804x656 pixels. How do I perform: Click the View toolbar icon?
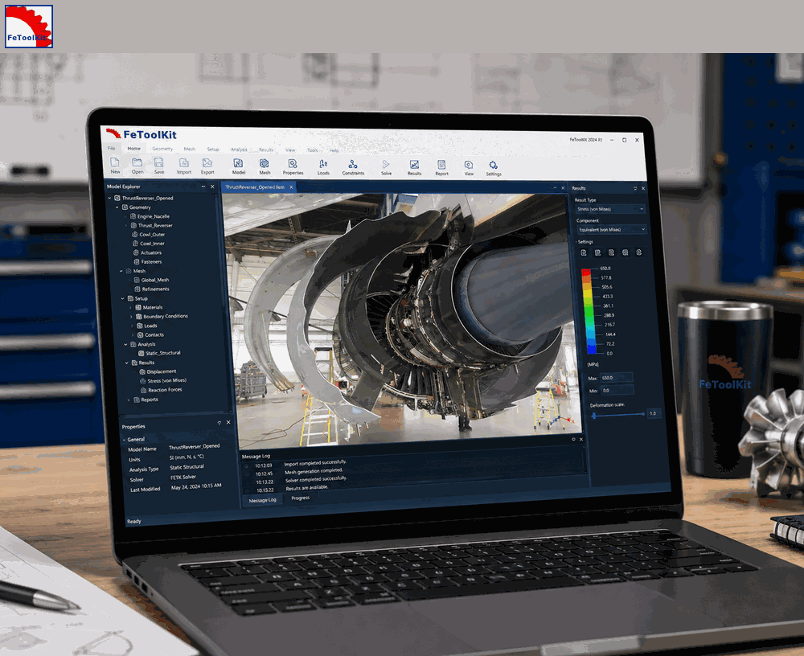[x=469, y=165]
